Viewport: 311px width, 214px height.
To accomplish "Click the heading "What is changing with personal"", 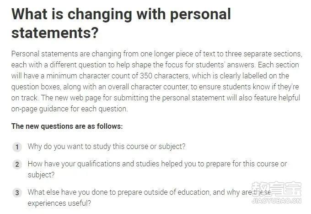I will 121,14.
